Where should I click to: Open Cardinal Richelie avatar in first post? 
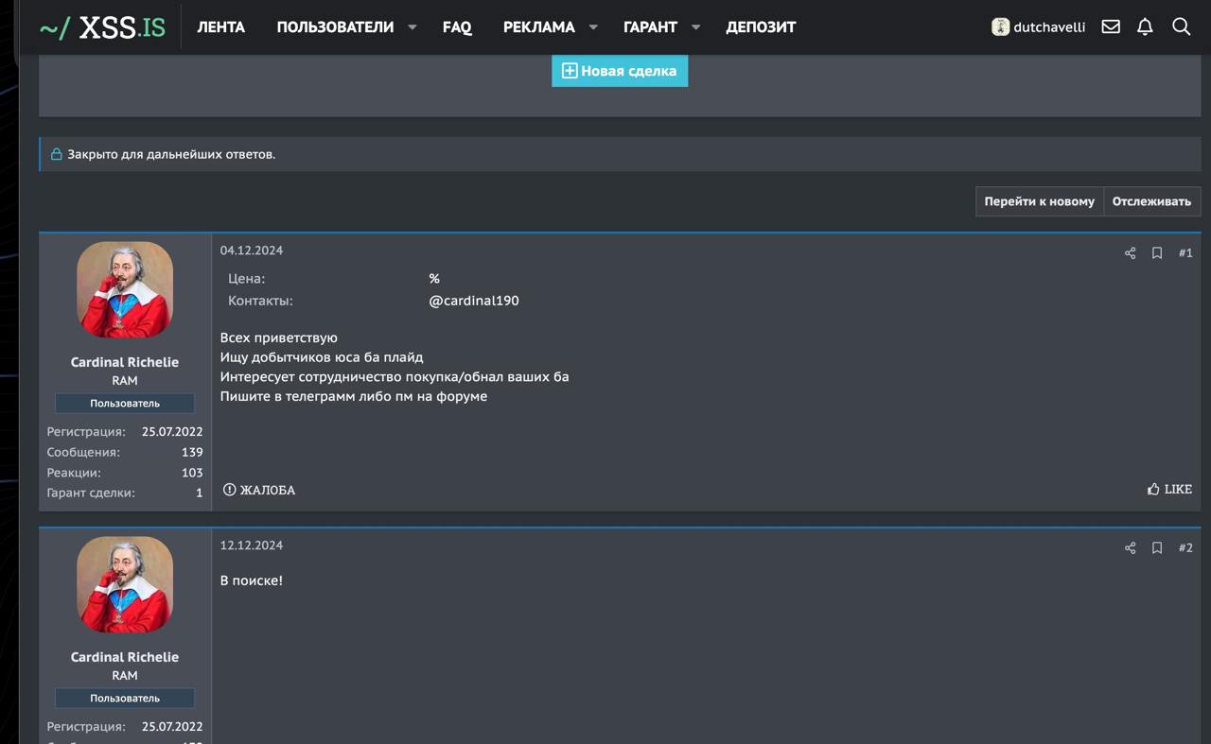tap(125, 289)
